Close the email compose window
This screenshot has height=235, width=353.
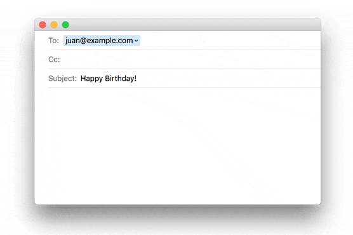(43, 25)
